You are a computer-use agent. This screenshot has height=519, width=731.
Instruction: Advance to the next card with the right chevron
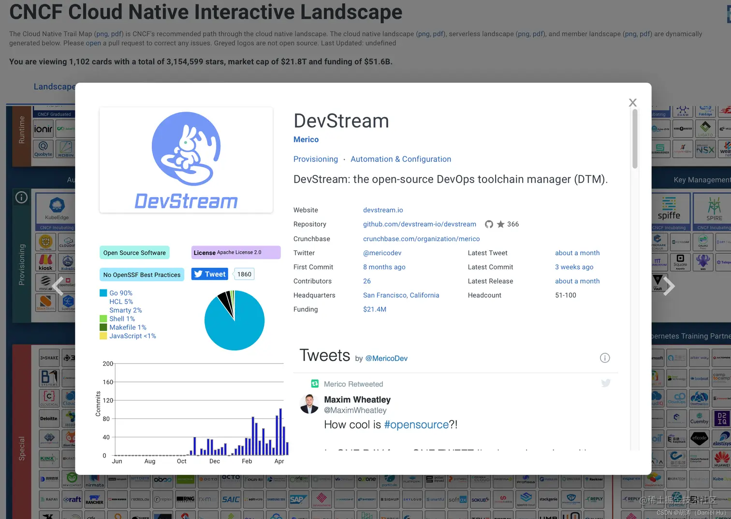670,286
